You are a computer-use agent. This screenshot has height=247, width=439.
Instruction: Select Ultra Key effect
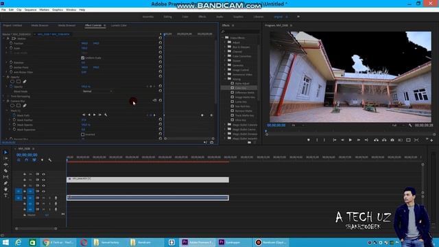241,120
